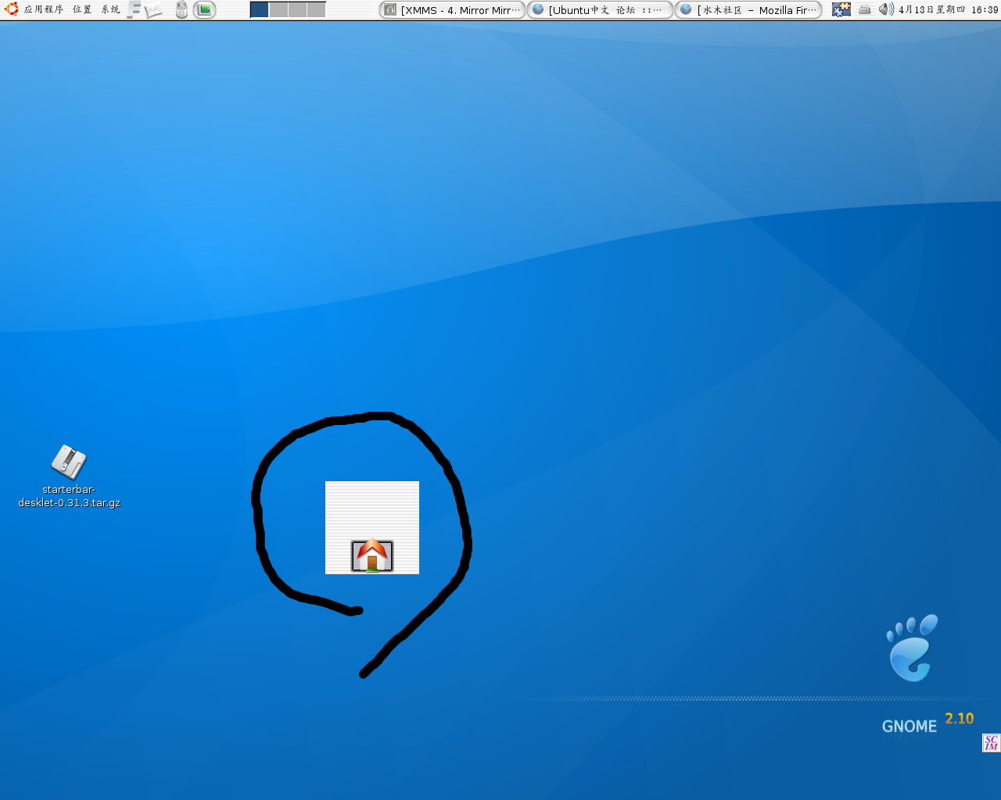The image size is (1001, 800).
Task: Open the 系统 (System) menu
Action: coord(110,9)
